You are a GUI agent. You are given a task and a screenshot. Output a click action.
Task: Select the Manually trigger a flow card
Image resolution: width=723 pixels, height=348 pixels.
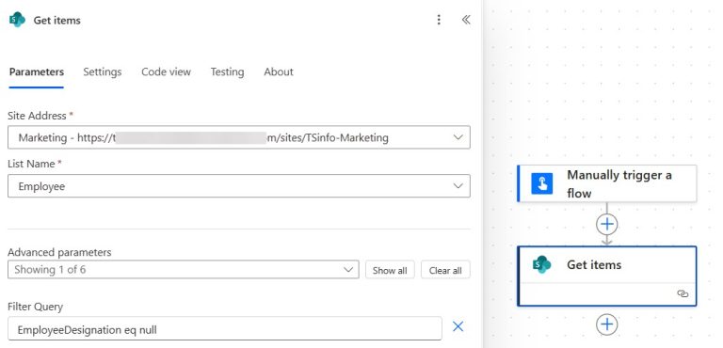[x=607, y=183]
